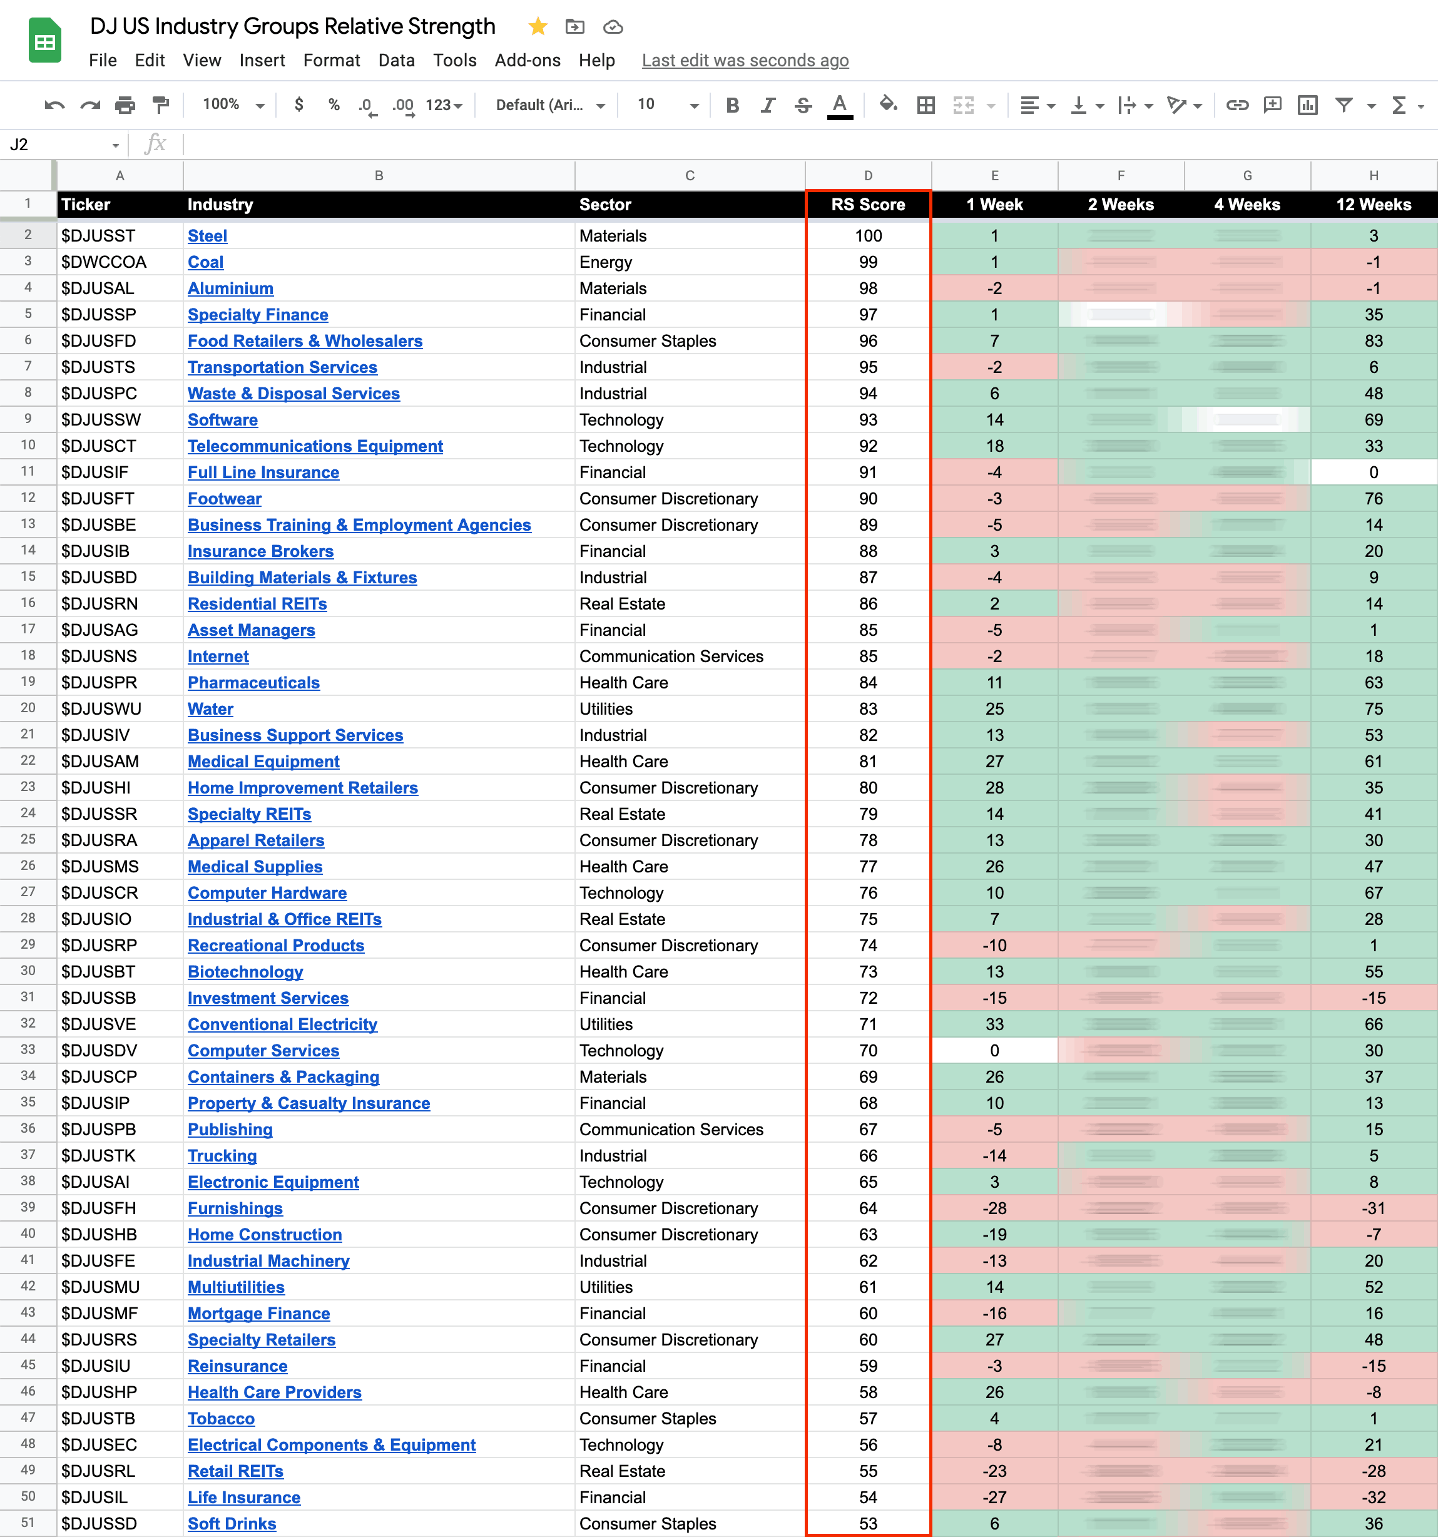Image resolution: width=1438 pixels, height=1537 pixels.
Task: Toggle bold formatting
Action: pos(733,105)
